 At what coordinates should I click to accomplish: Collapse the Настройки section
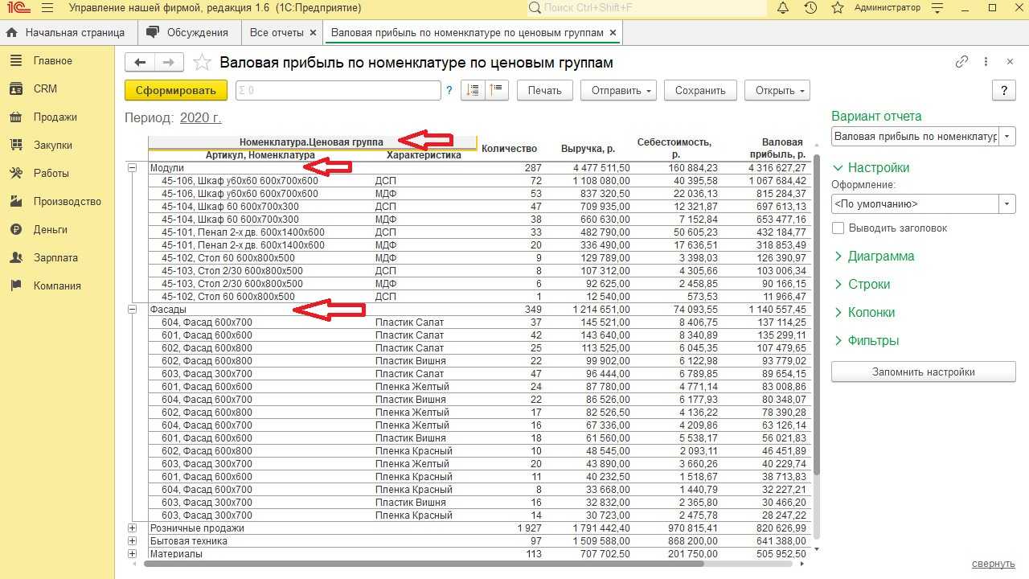[x=871, y=167]
